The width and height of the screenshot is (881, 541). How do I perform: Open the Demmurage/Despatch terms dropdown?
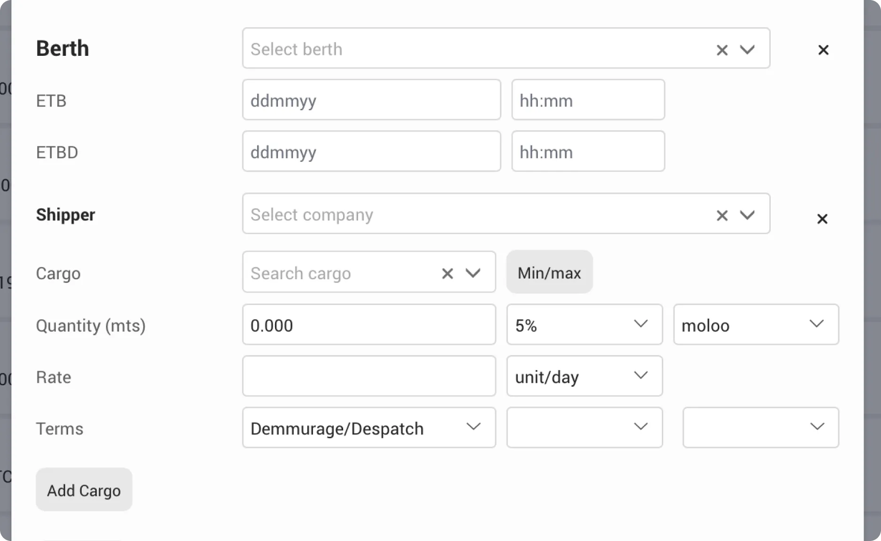(x=369, y=428)
